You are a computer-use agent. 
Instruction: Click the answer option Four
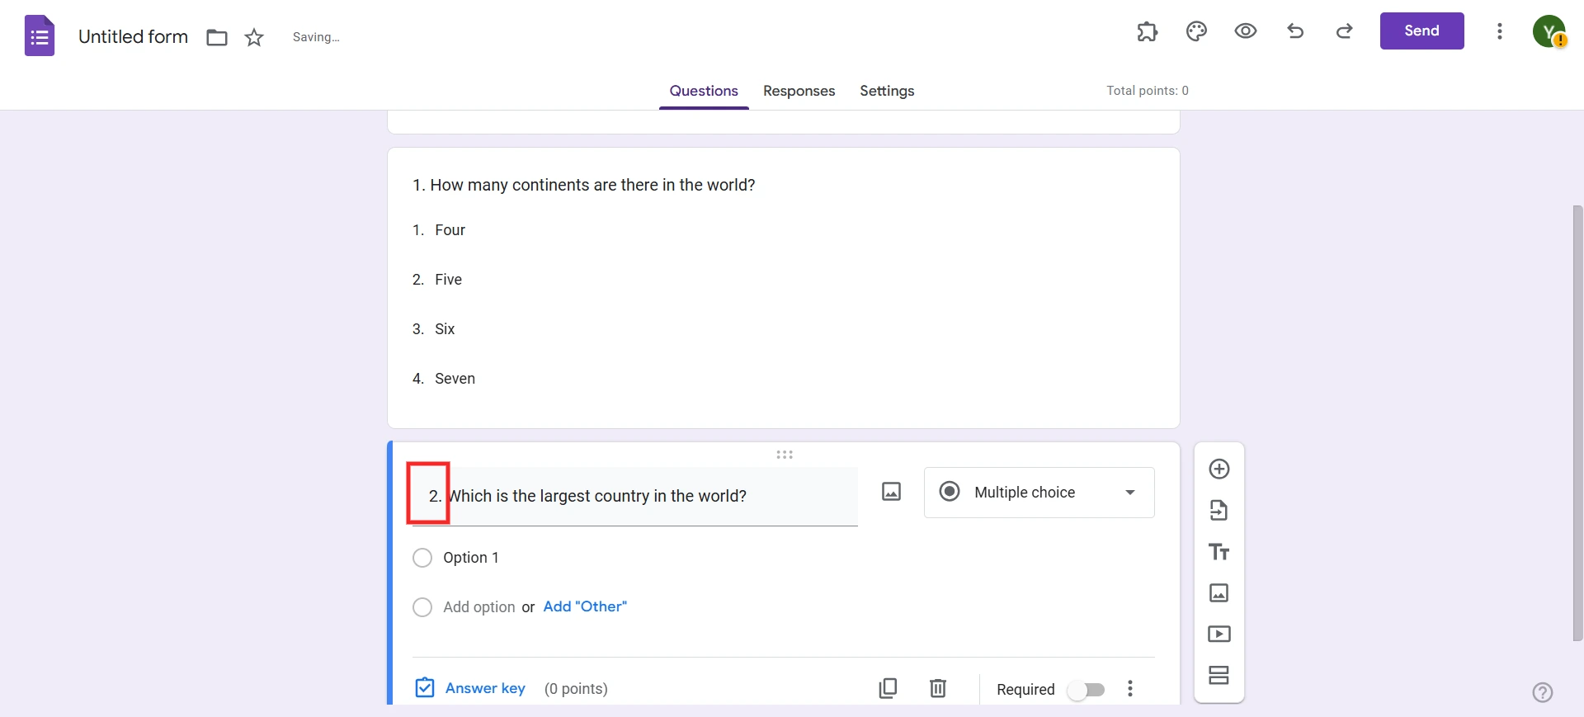[450, 230]
